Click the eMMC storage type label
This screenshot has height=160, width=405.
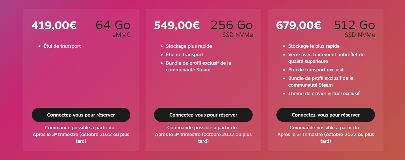coord(121,35)
